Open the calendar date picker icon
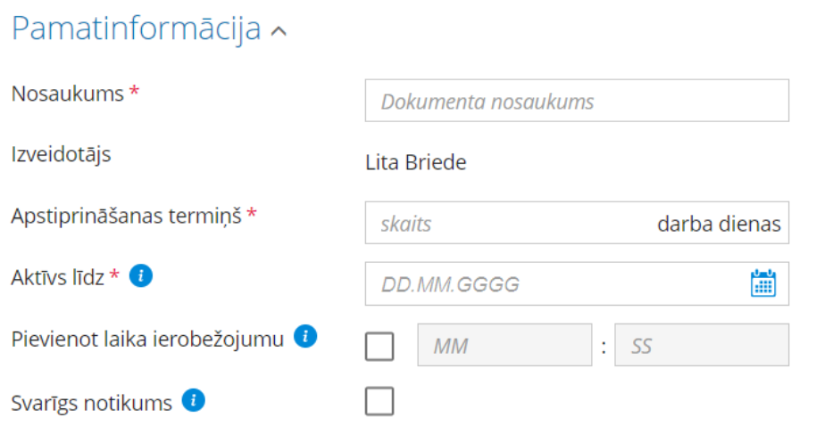 coord(763,283)
